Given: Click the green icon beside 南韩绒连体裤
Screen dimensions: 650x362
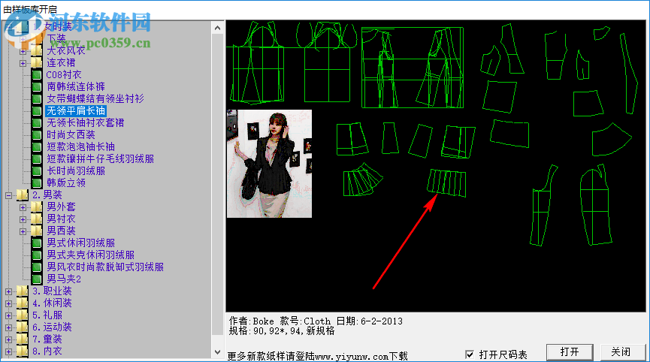Looking at the screenshot, I should pyautogui.click(x=37, y=87).
